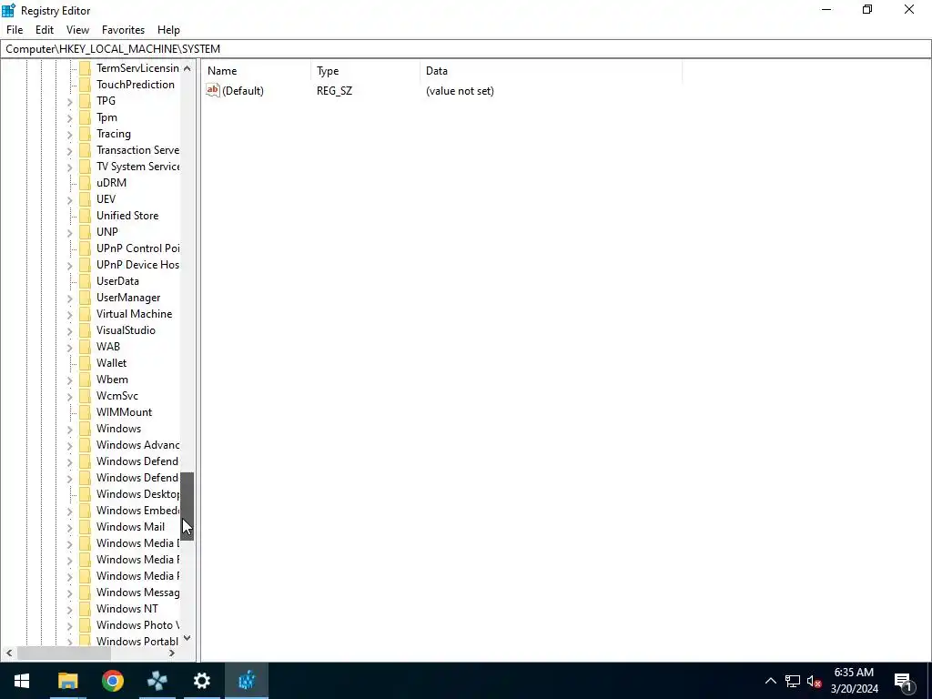
Task: Click the horizontal scroll left arrow
Action: pyautogui.click(x=9, y=653)
